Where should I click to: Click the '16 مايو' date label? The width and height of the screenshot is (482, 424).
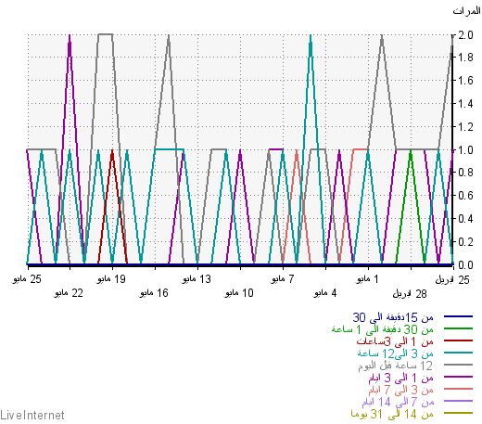[x=154, y=293]
